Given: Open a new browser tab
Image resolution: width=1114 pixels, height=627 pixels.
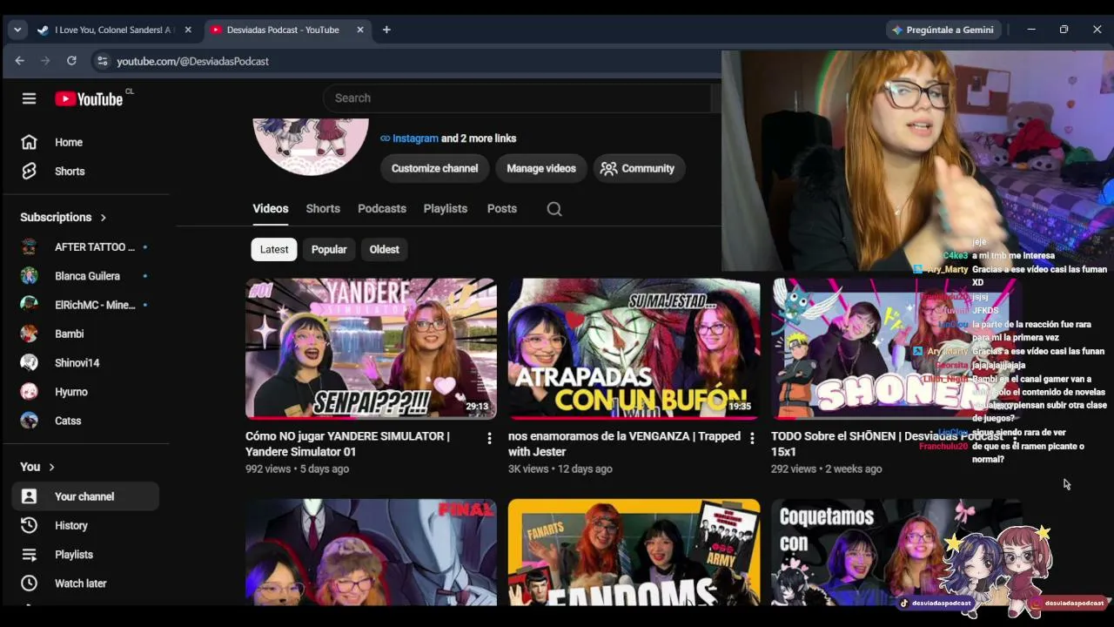Looking at the screenshot, I should [x=386, y=30].
